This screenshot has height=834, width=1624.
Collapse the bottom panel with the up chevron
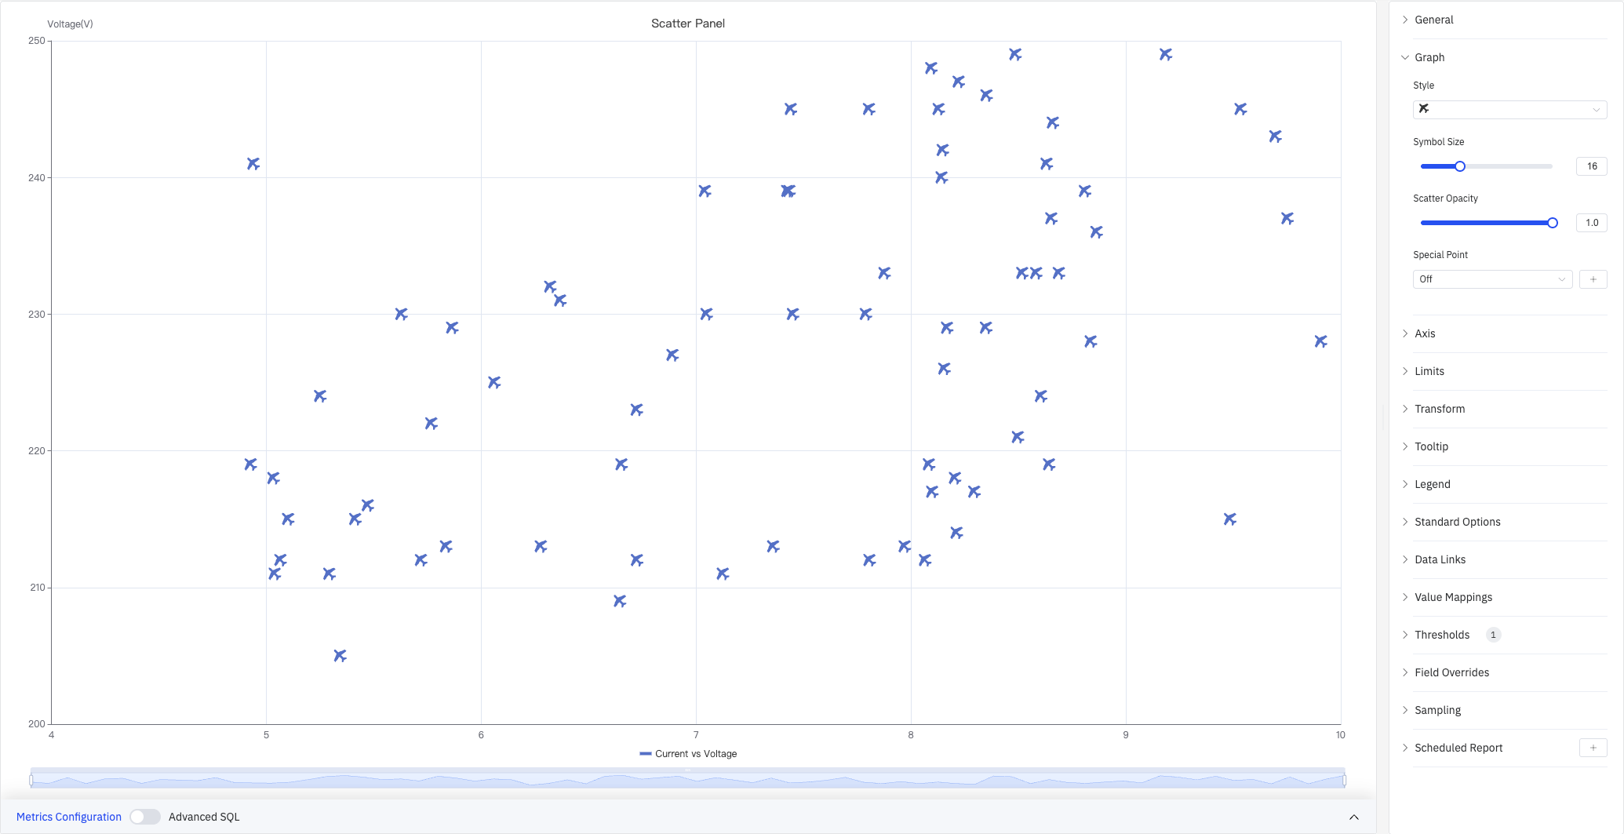(x=1353, y=817)
